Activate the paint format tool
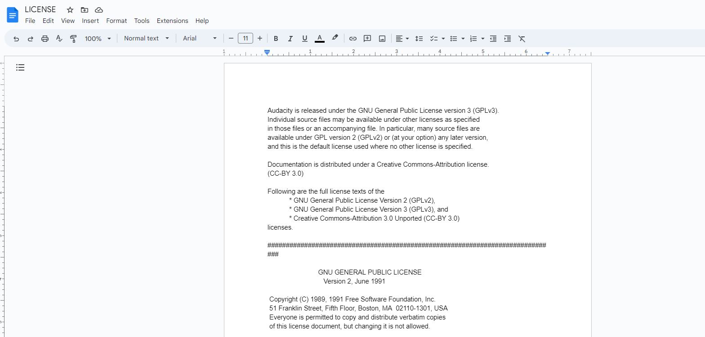 pos(73,39)
